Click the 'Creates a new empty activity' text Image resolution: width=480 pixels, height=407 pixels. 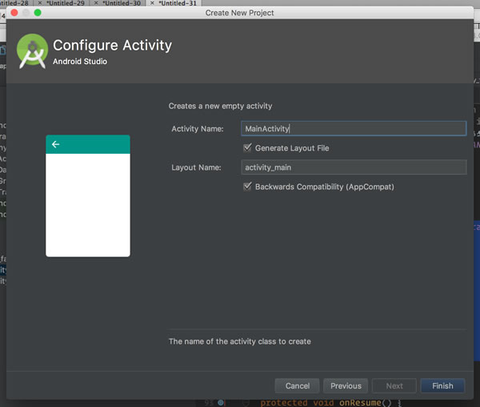coord(220,106)
